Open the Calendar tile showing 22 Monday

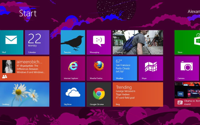click(37, 42)
